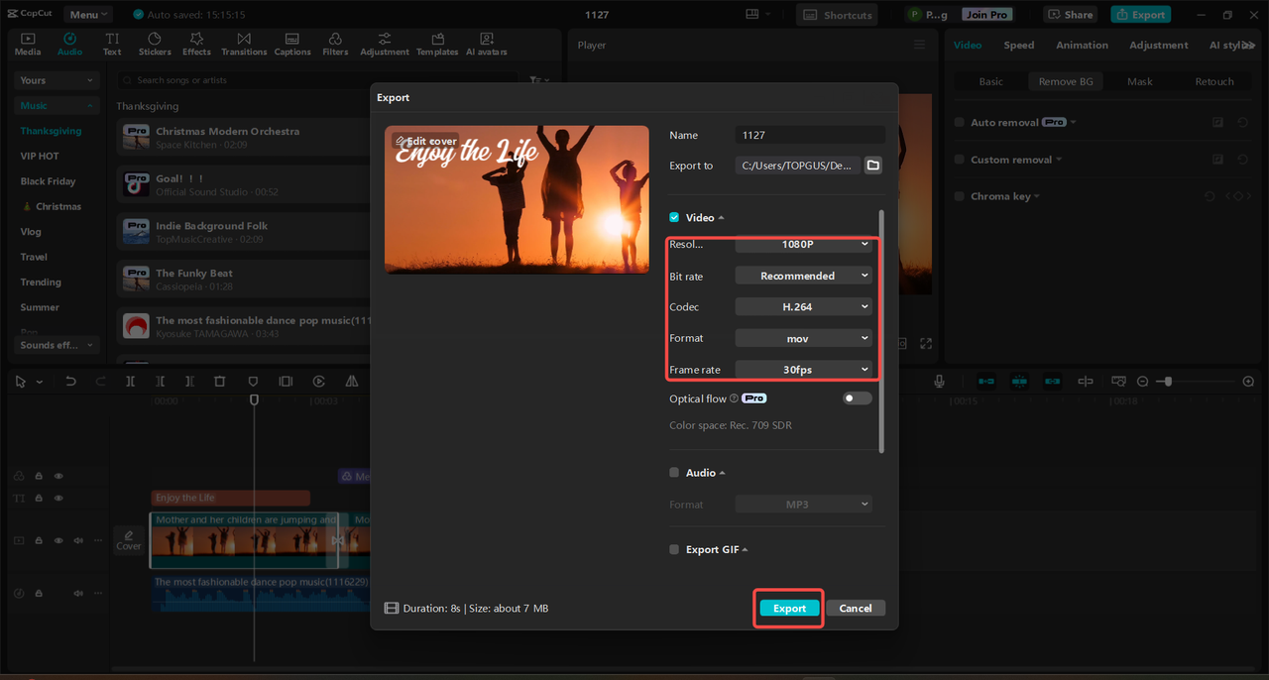This screenshot has height=680, width=1269.
Task: Open the Bit rate dropdown
Action: 803,276
